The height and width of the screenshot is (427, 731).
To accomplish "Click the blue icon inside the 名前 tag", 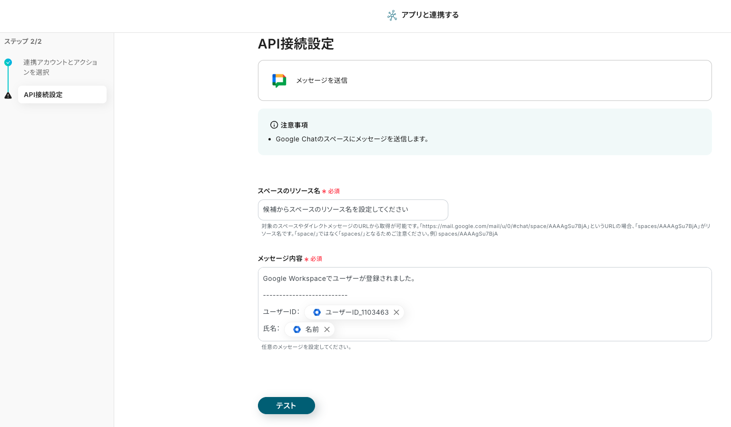I will (x=297, y=329).
